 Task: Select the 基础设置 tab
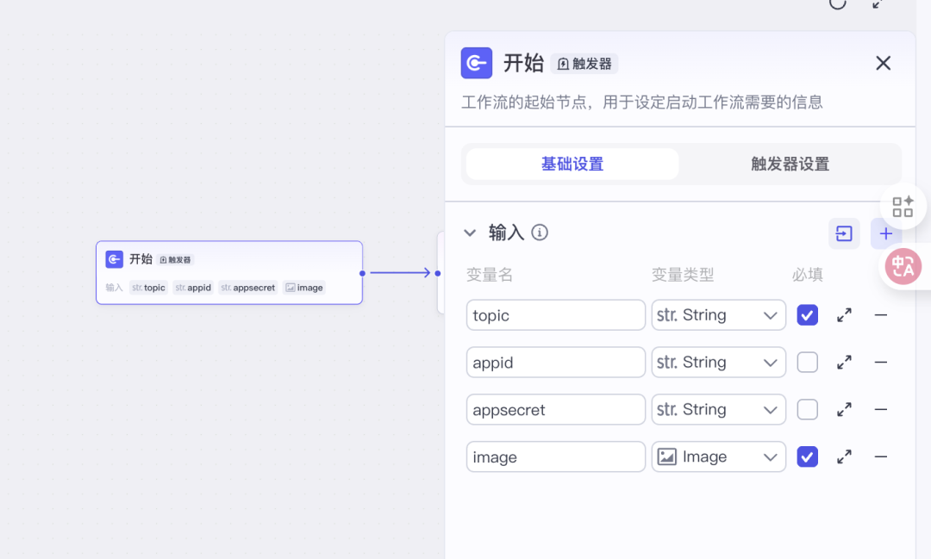pyautogui.click(x=572, y=165)
